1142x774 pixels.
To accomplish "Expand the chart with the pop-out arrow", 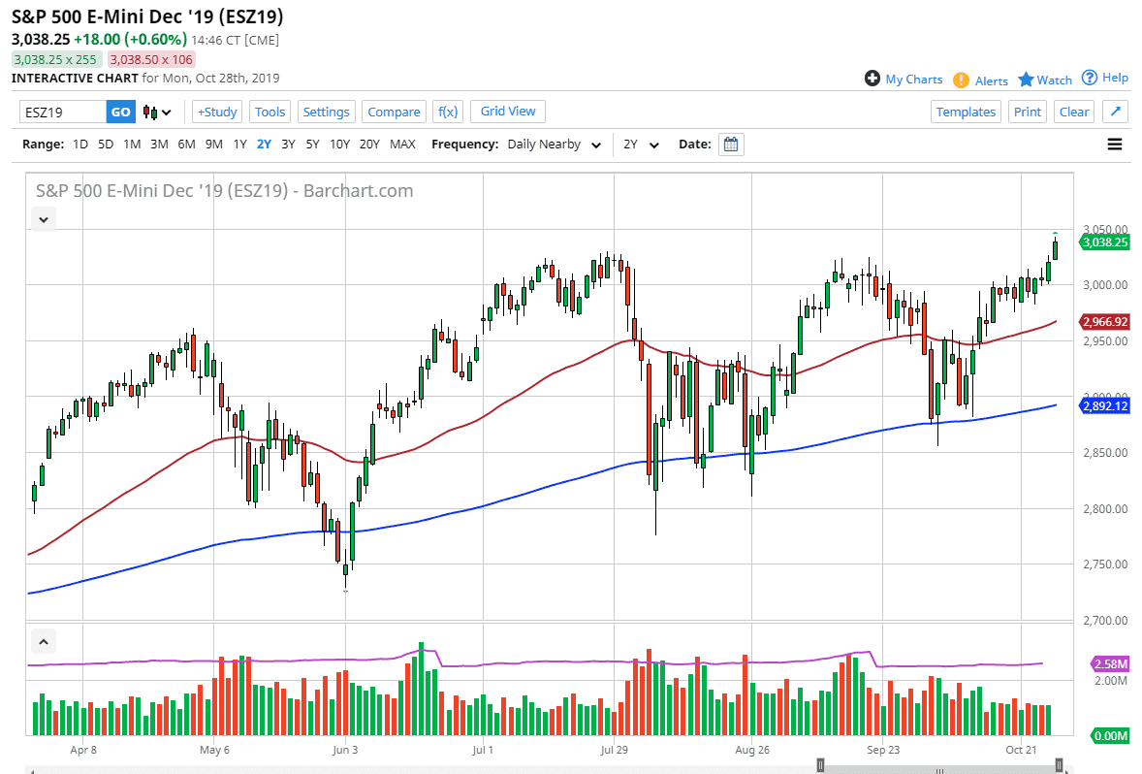I will (x=1115, y=112).
